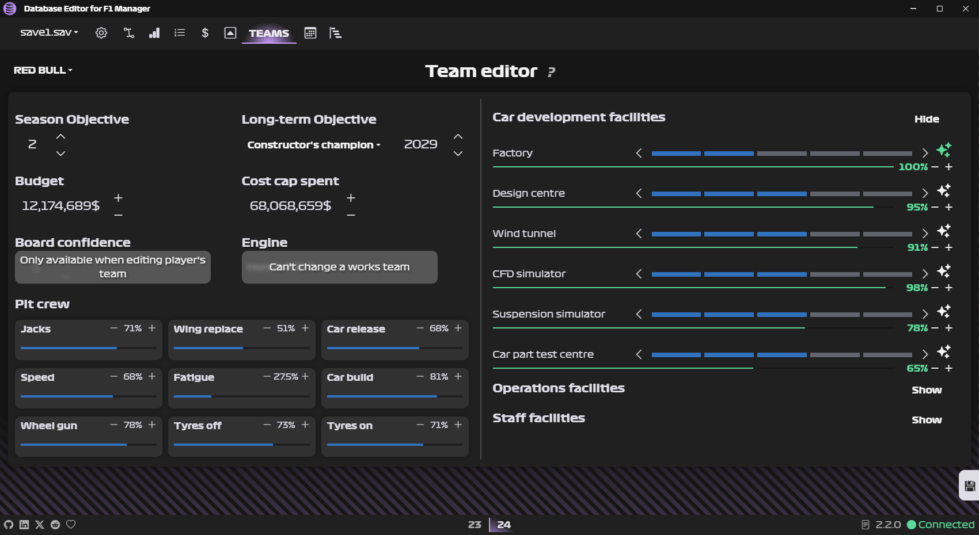Decrease Speed pit crew stat
979x535 pixels.
coord(114,376)
